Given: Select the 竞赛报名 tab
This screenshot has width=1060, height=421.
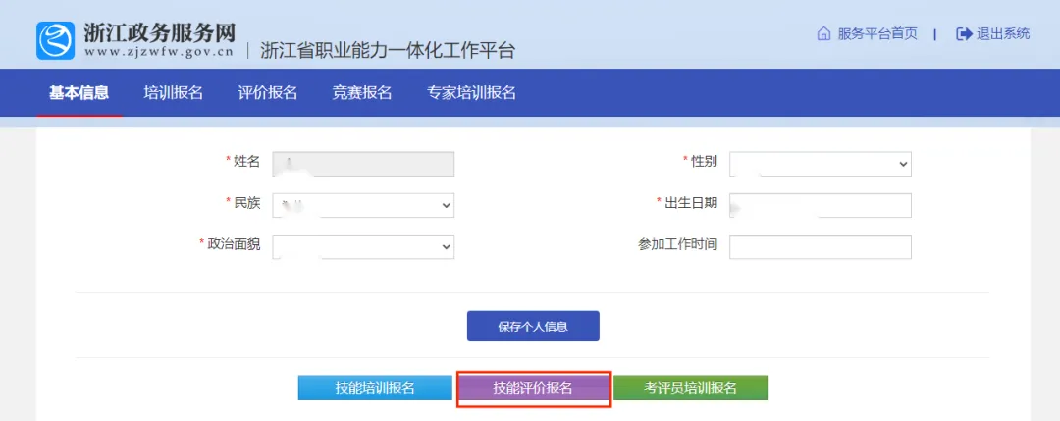Looking at the screenshot, I should click(x=361, y=93).
